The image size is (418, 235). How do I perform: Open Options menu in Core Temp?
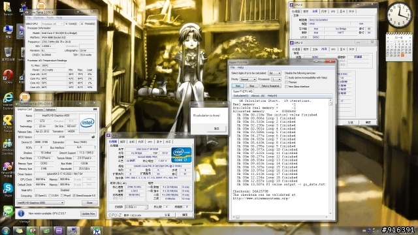click(39, 18)
